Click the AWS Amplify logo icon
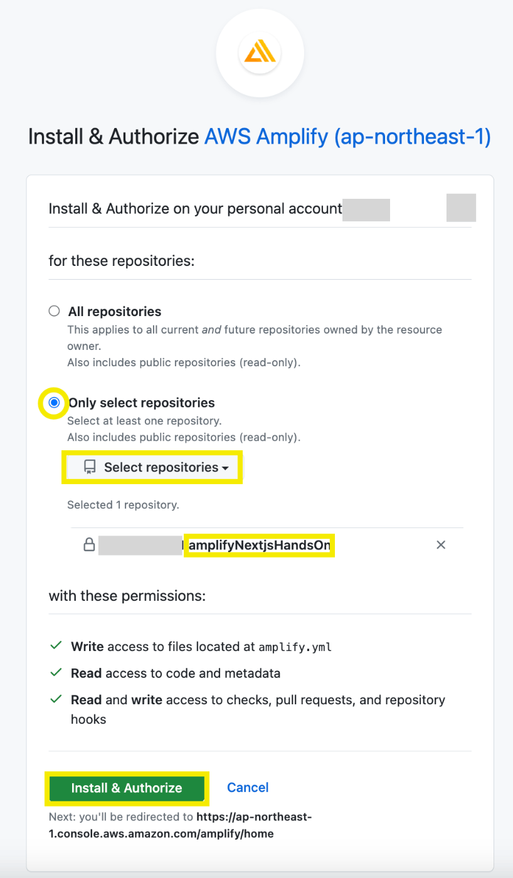The height and width of the screenshot is (878, 513). pyautogui.click(x=260, y=53)
